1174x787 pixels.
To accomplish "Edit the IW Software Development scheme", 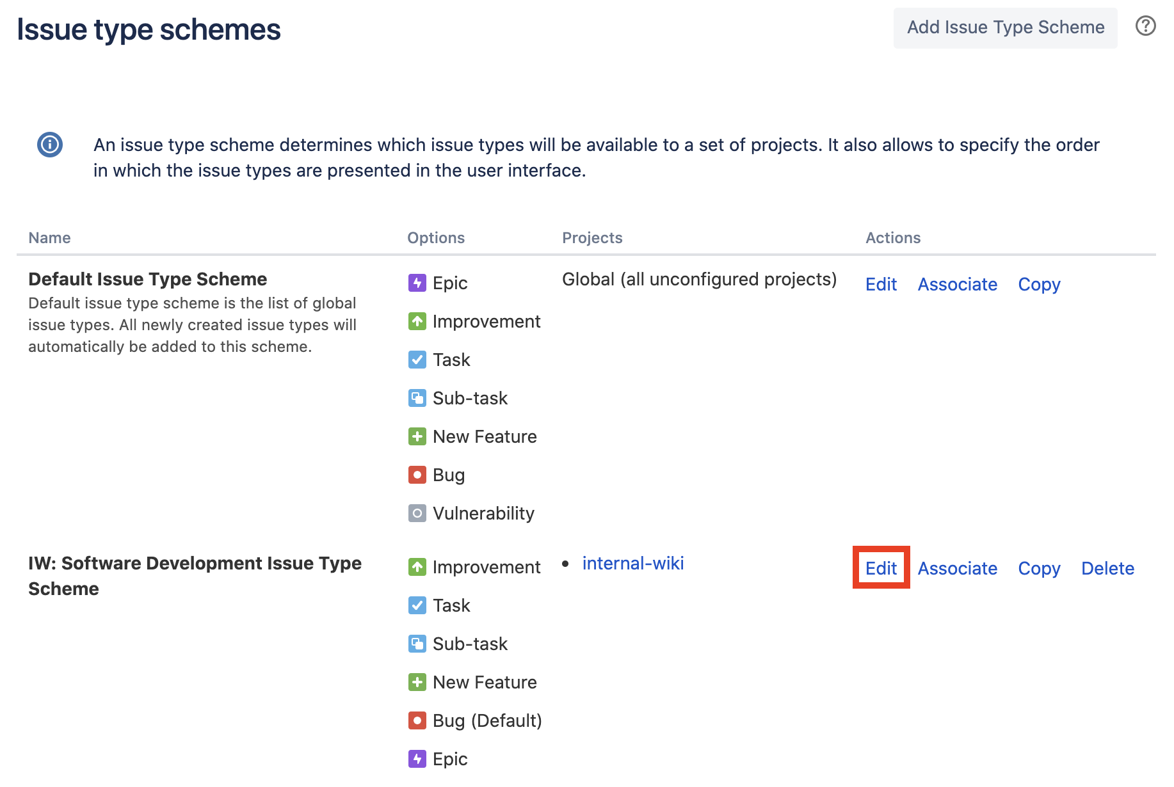I will 881,568.
